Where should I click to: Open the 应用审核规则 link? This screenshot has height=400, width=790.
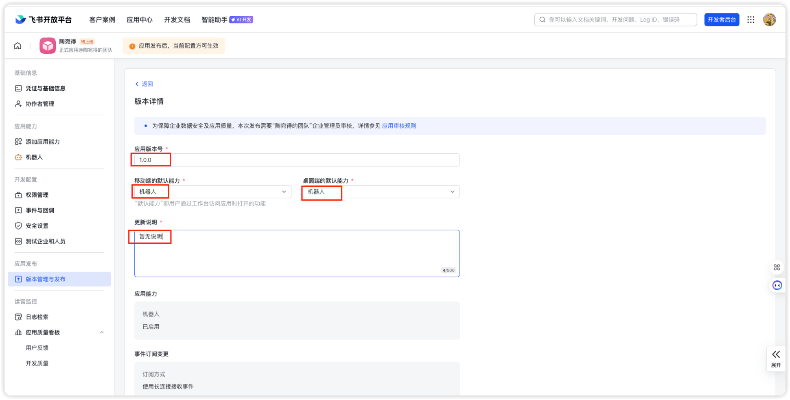tap(399, 126)
